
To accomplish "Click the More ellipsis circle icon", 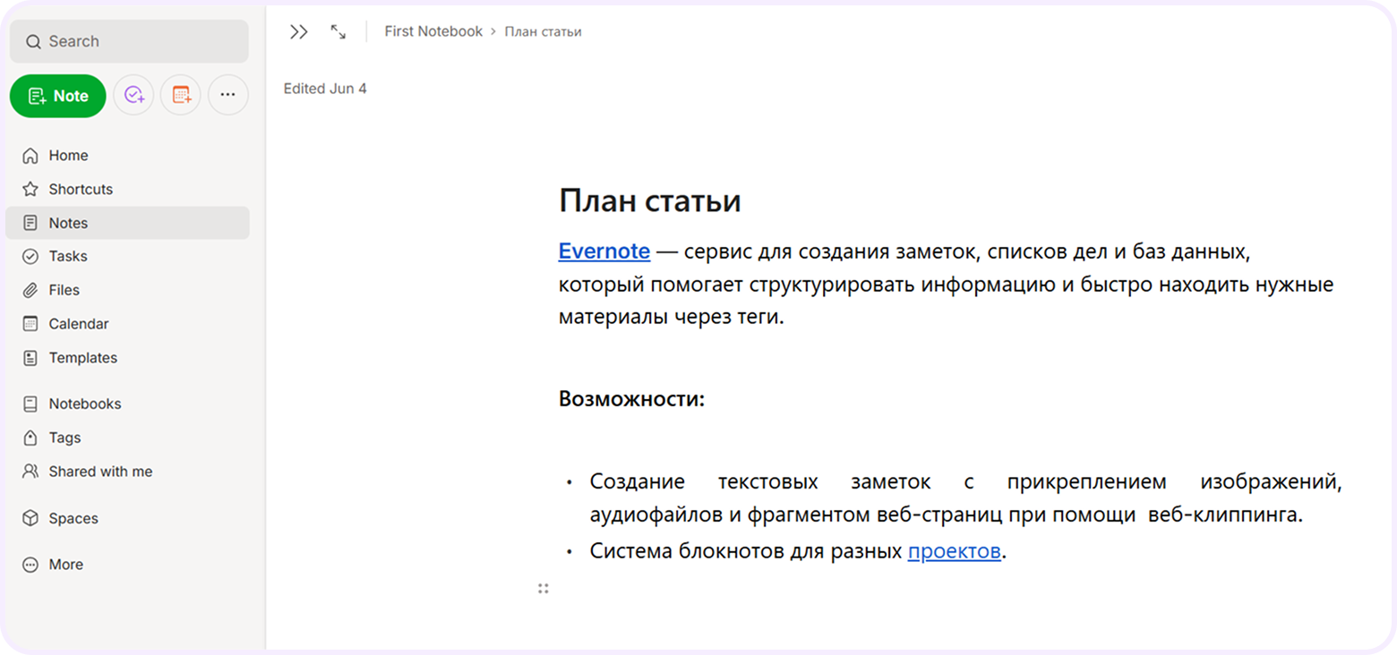I will 30,566.
